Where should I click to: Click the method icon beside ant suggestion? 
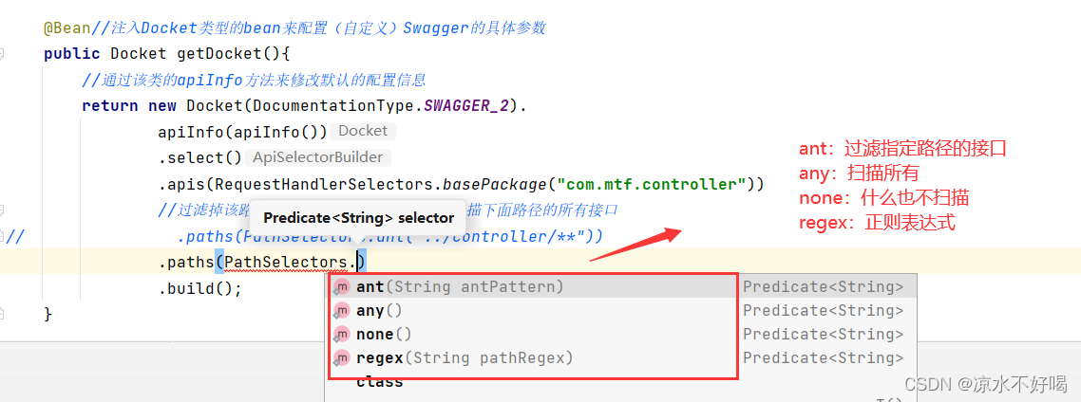[x=341, y=287]
